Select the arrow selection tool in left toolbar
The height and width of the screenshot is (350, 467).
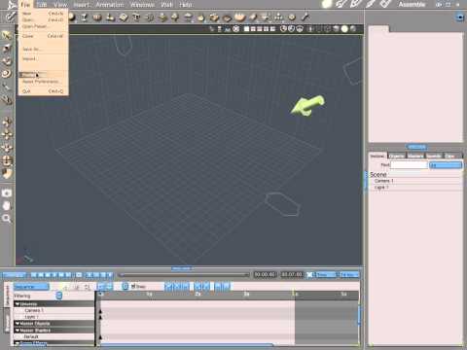point(7,35)
